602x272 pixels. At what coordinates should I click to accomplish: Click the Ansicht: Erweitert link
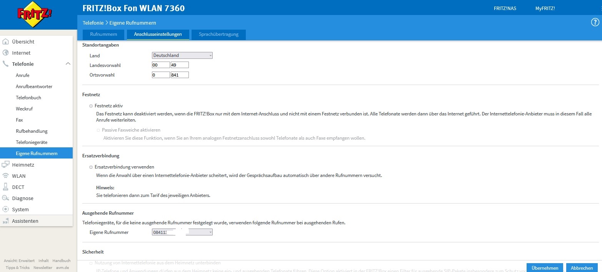[19, 261]
